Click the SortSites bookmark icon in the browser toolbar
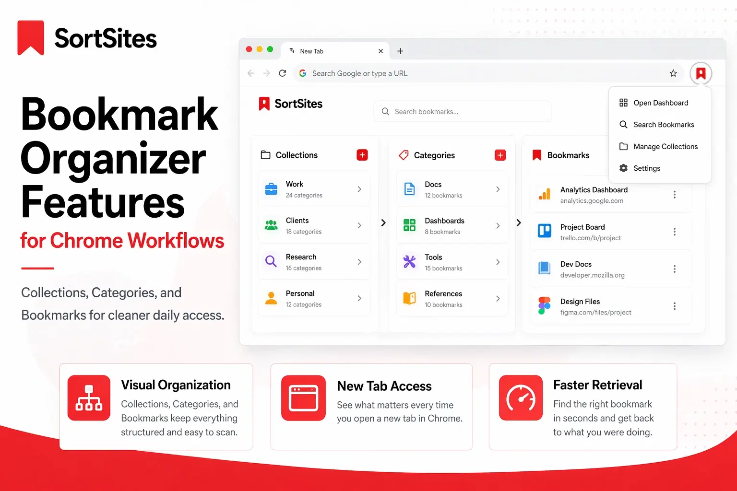This screenshot has width=737, height=491. pyautogui.click(x=701, y=73)
